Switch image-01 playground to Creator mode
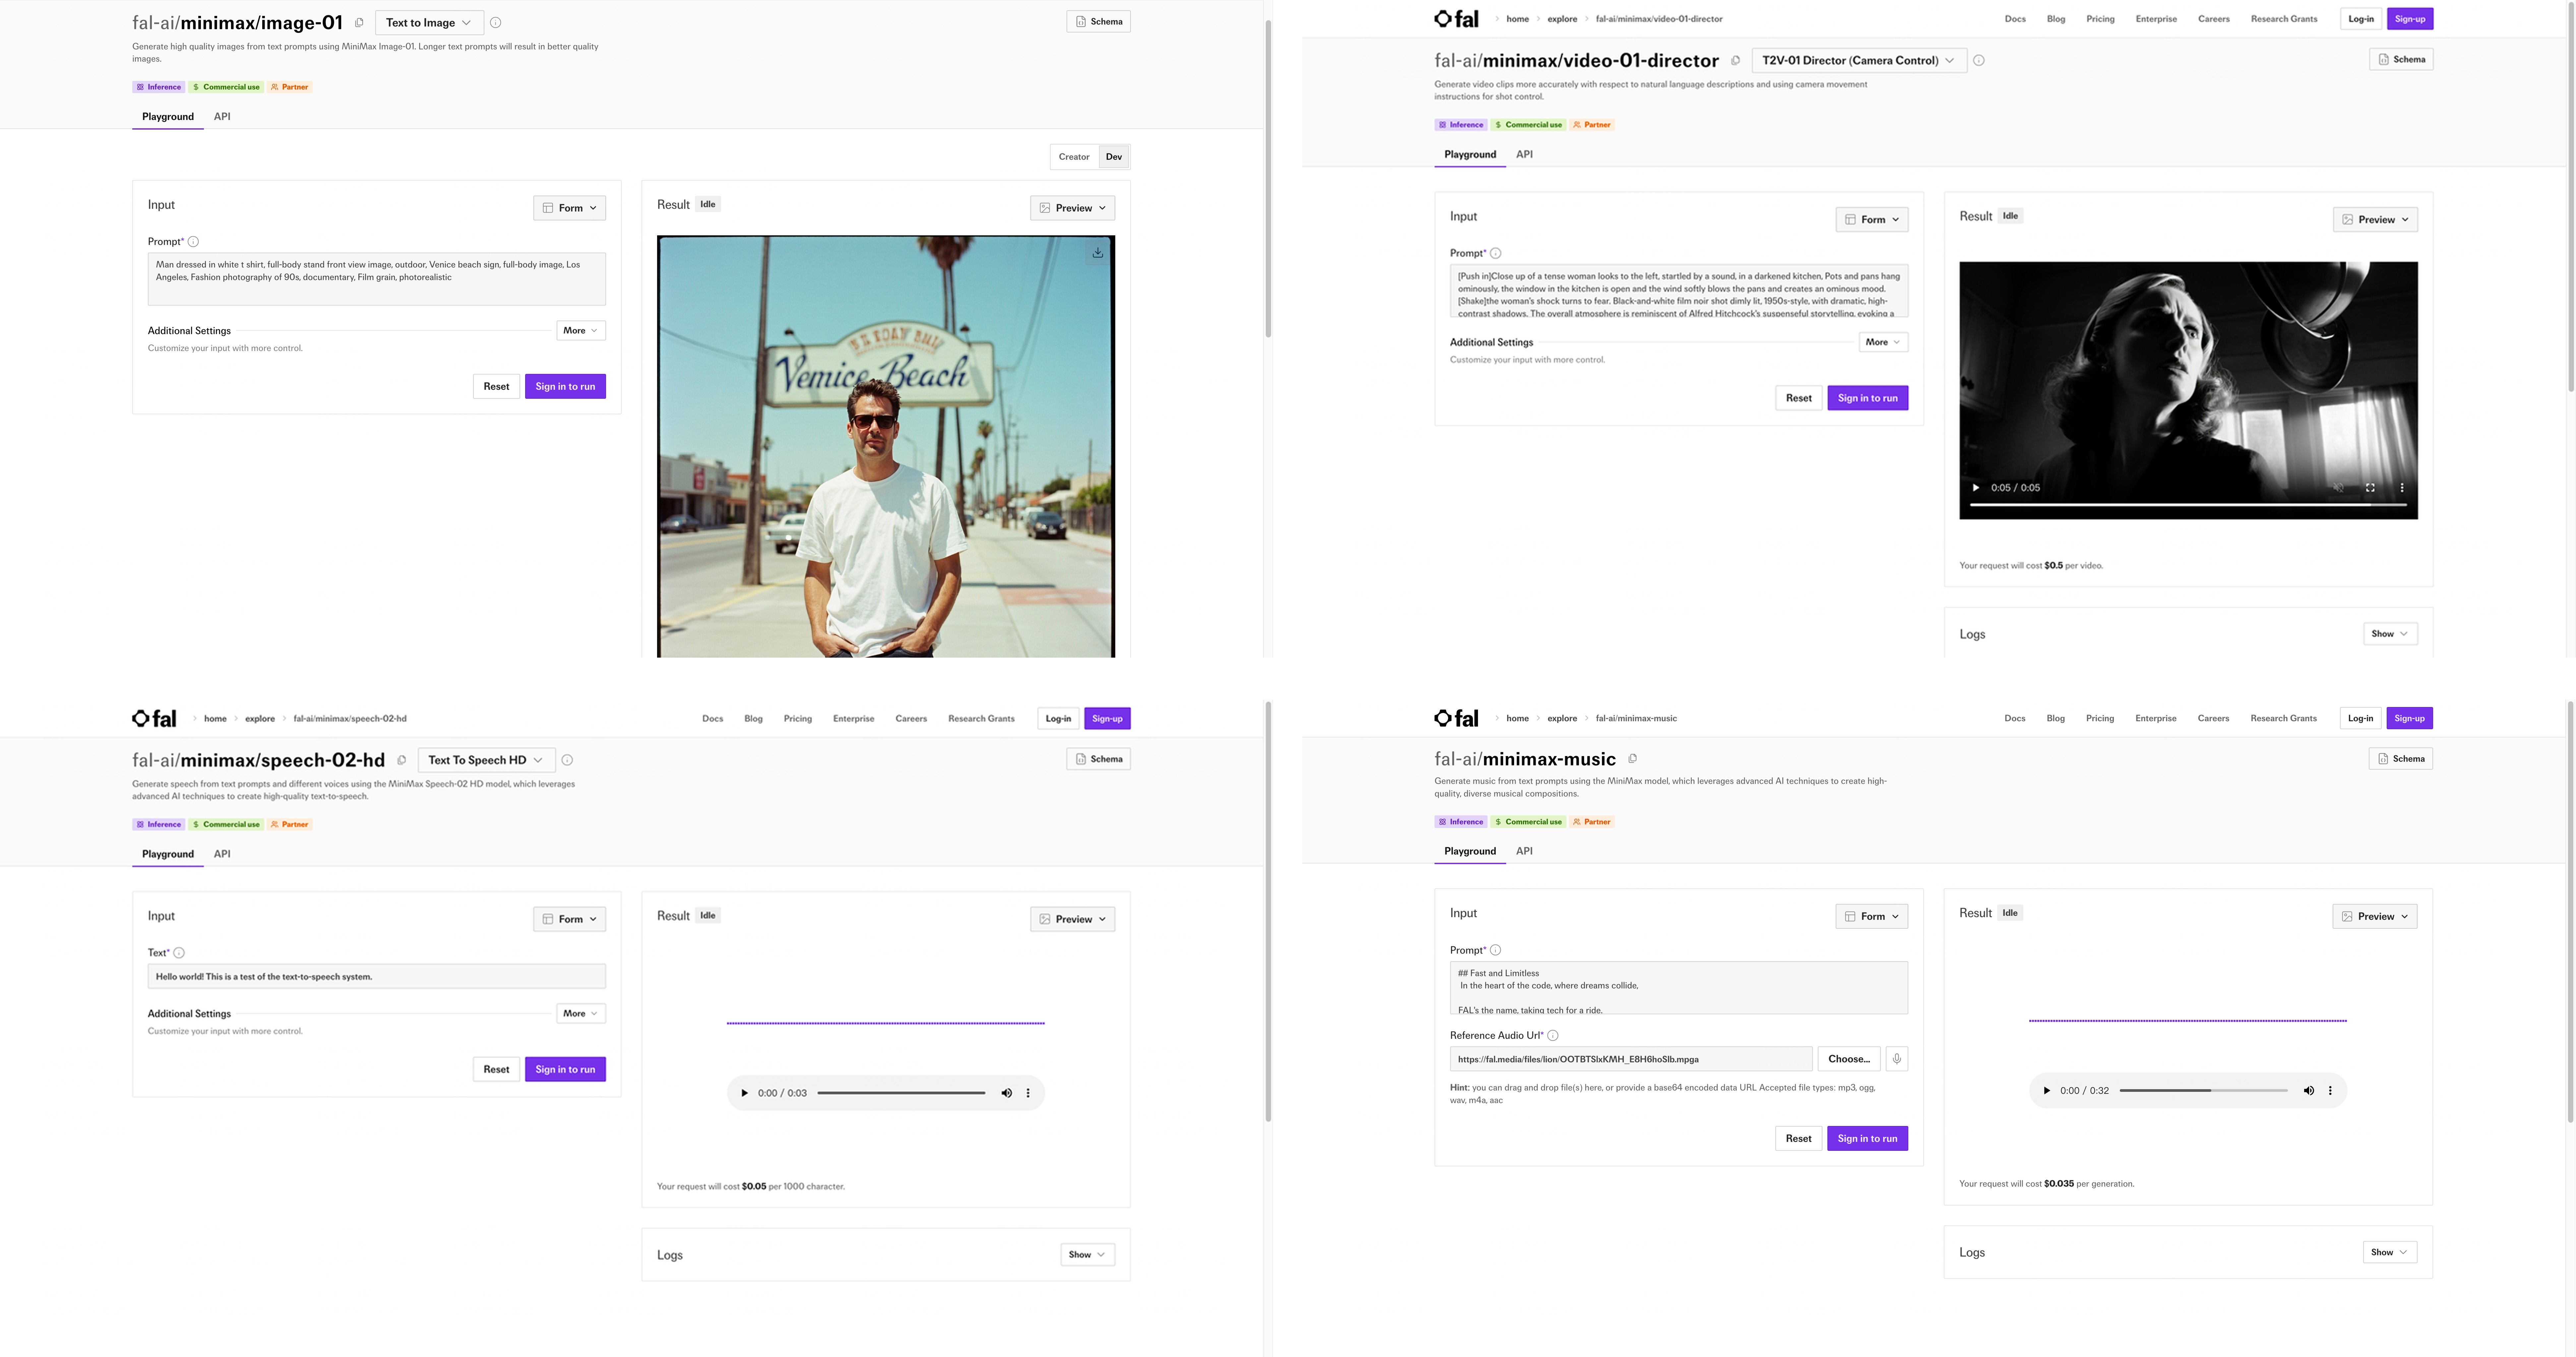The width and height of the screenshot is (2576, 1357). (1074, 157)
